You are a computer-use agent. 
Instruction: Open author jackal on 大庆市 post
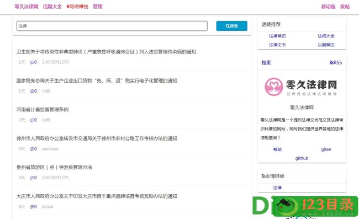coord(47,206)
